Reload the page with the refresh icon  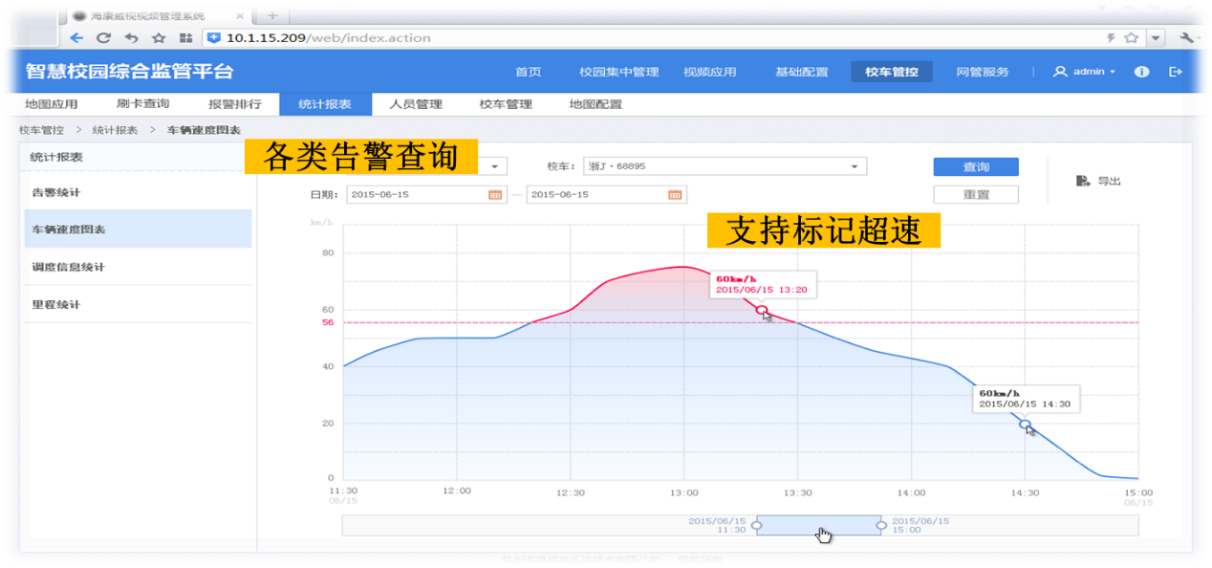point(103,38)
